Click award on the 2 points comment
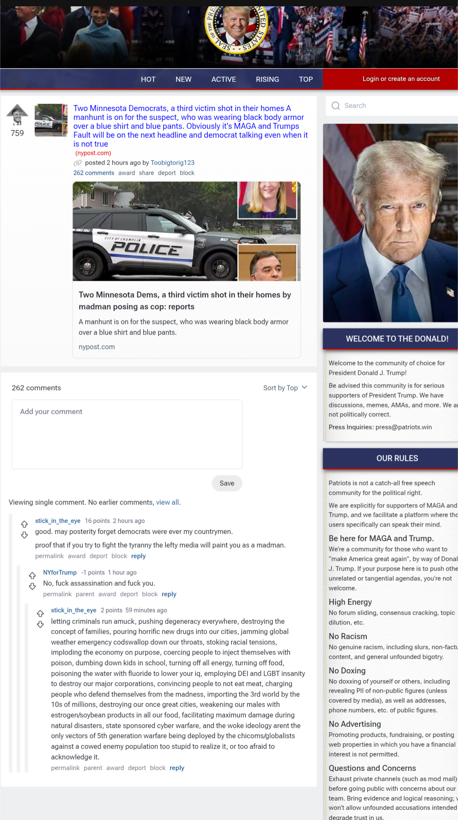The width and height of the screenshot is (458, 820). tap(115, 768)
